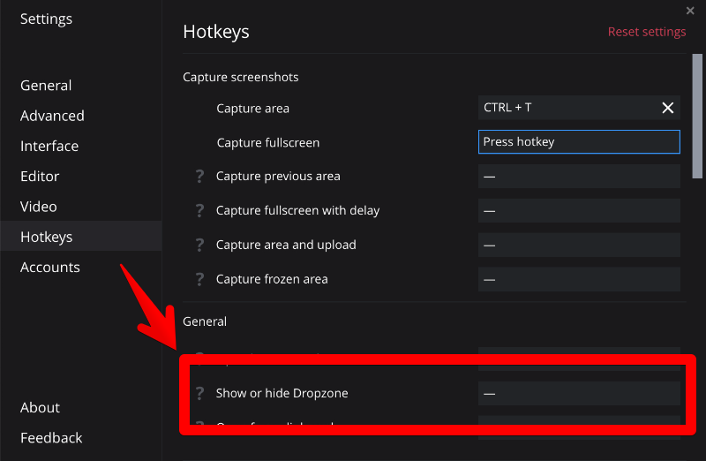Open the About page
Screen dimensions: 706x461
[40, 408]
